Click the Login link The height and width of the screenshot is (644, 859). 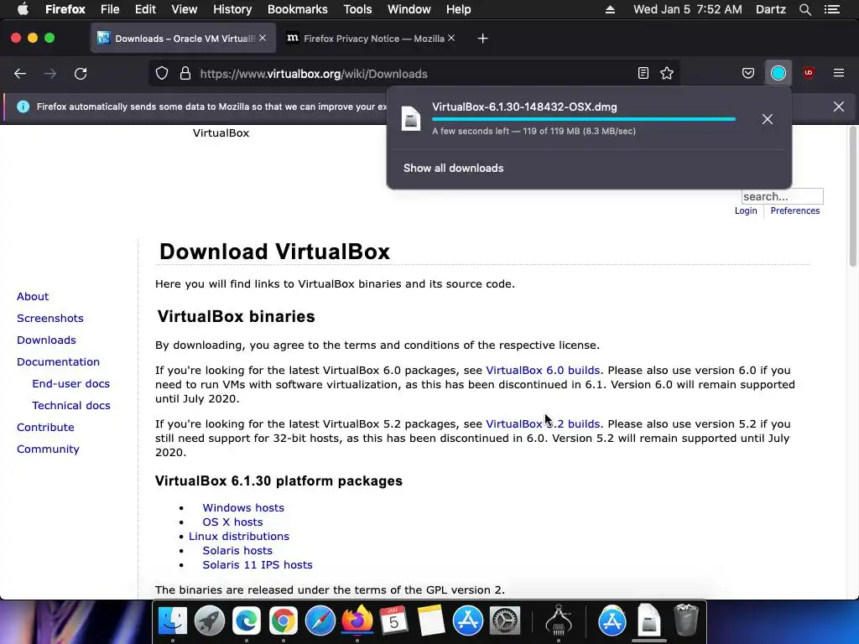(746, 210)
